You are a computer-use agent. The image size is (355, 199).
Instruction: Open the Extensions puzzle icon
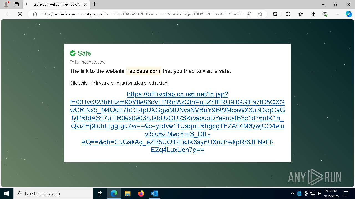pos(275,14)
